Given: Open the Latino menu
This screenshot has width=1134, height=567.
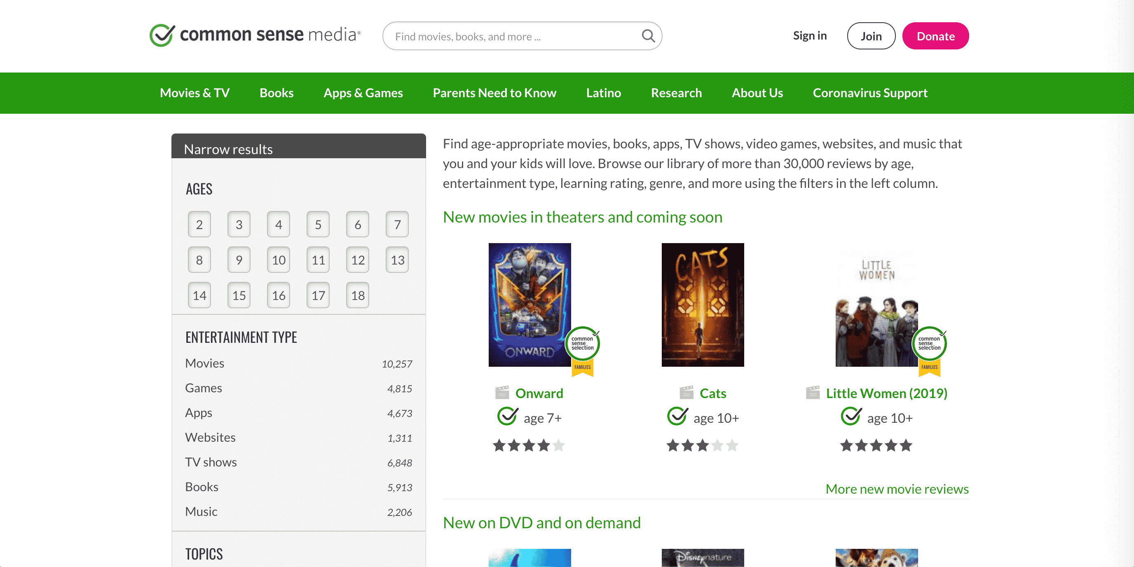Looking at the screenshot, I should [604, 93].
